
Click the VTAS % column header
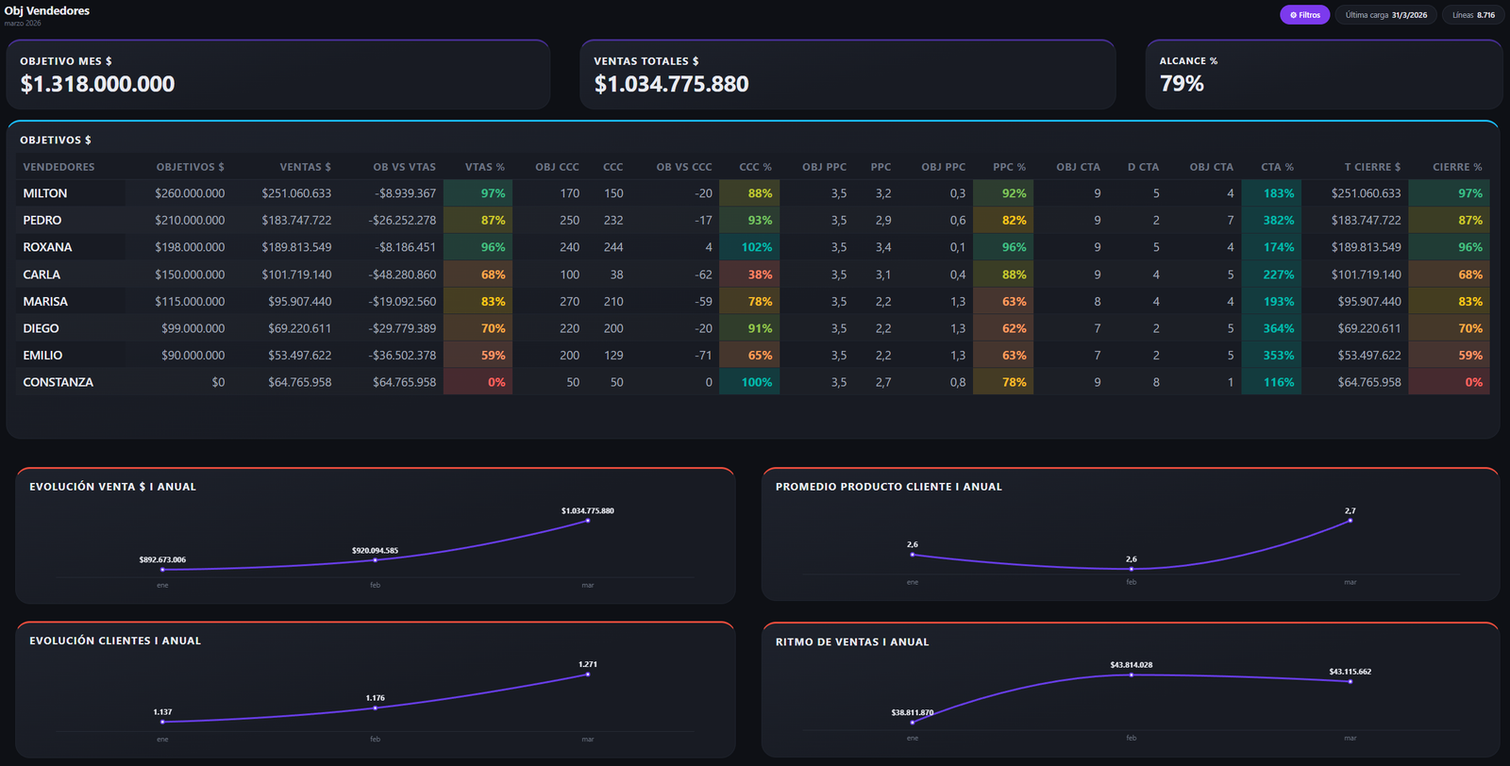[x=485, y=167]
